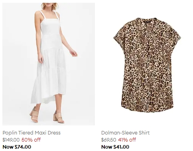Click the red 50% off label
The height and width of the screenshot is (151, 193).
pyautogui.click(x=31, y=140)
